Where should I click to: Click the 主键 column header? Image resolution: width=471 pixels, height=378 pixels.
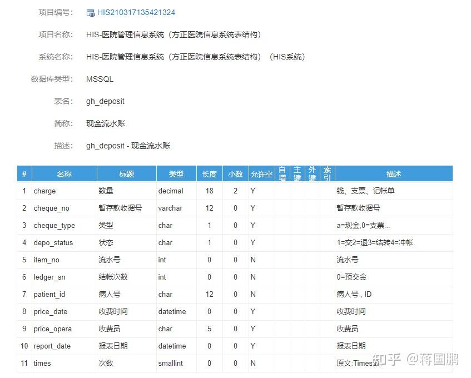pyautogui.click(x=298, y=173)
